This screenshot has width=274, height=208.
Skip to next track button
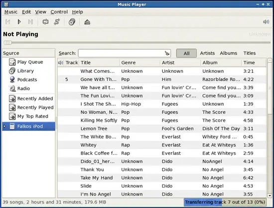[x=30, y=22]
